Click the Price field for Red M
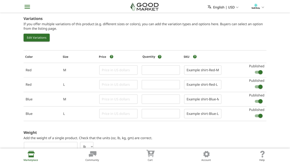Image resolution: width=290 pixels, height=163 pixels. (118, 70)
